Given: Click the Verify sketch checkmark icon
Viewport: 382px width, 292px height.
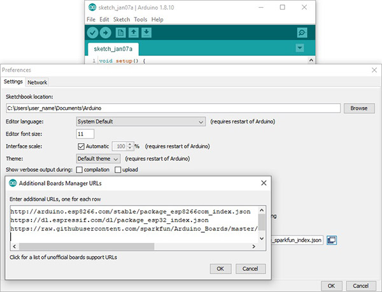Looking at the screenshot, I should click(x=93, y=32).
